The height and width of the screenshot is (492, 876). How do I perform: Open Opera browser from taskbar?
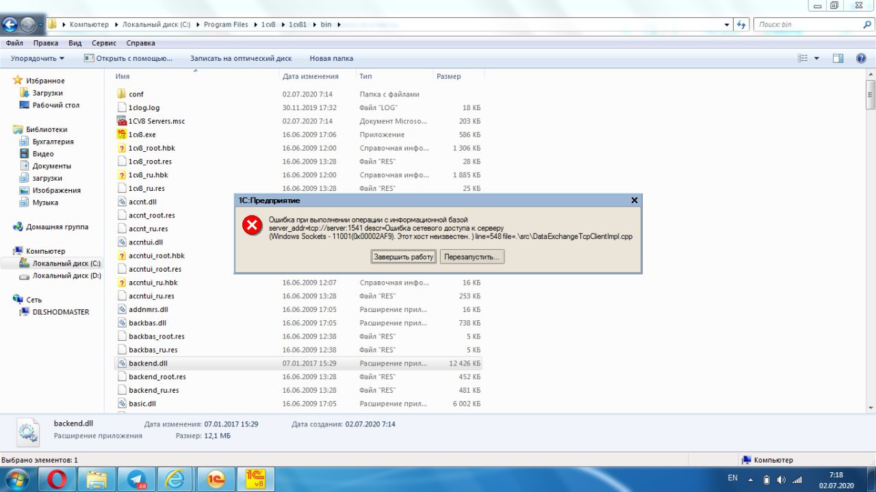tap(57, 479)
